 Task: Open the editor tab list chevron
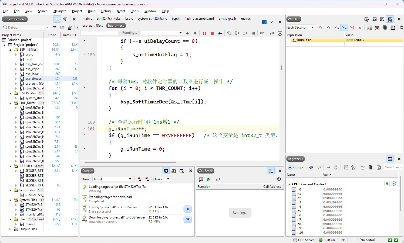point(272,22)
